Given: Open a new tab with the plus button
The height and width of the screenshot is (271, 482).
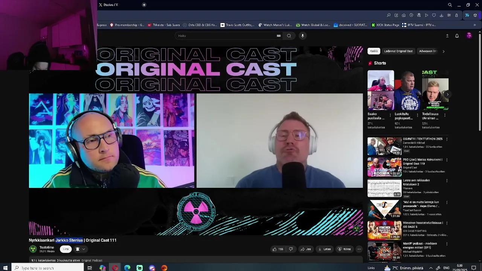Looking at the screenshot, I should [144, 5].
